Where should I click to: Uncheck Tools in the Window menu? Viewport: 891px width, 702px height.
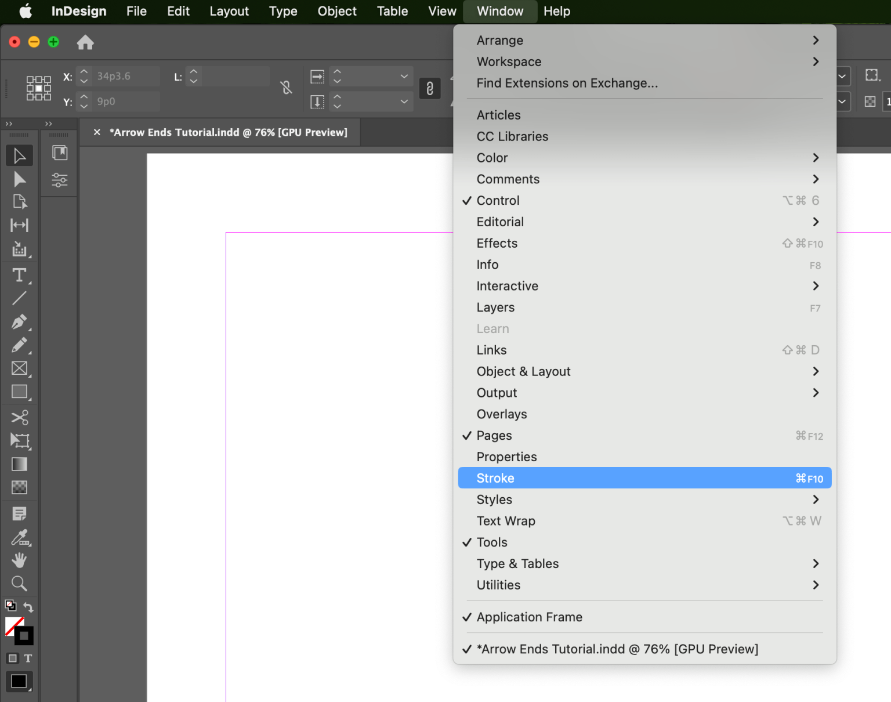point(492,542)
